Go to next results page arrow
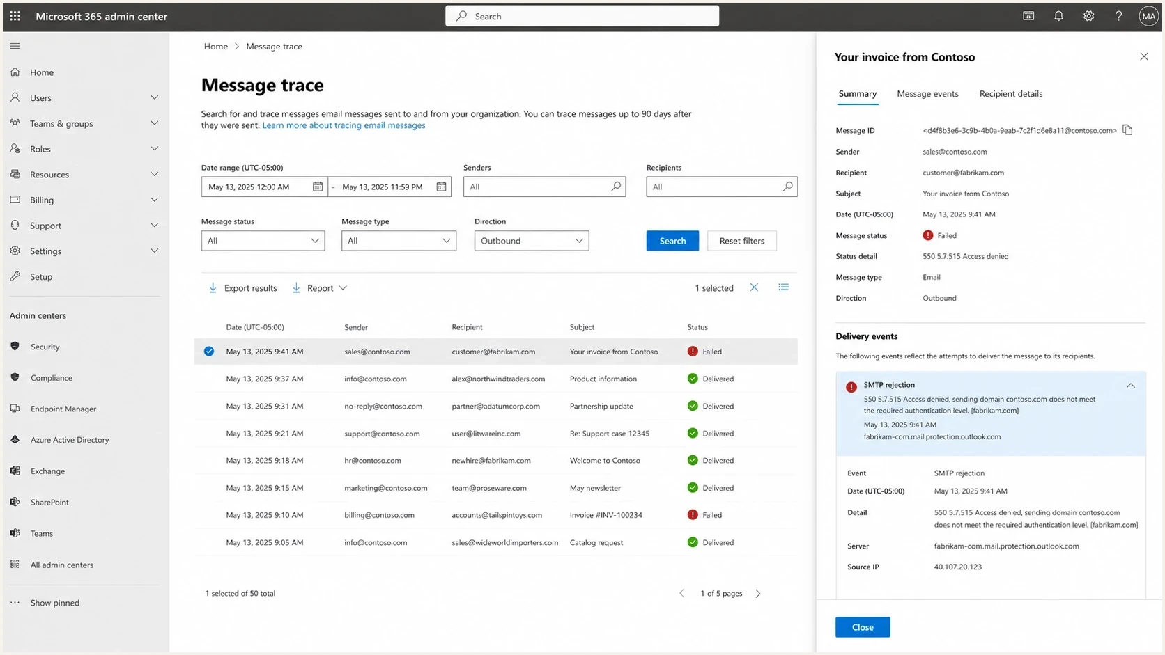The height and width of the screenshot is (655, 1165). (758, 594)
